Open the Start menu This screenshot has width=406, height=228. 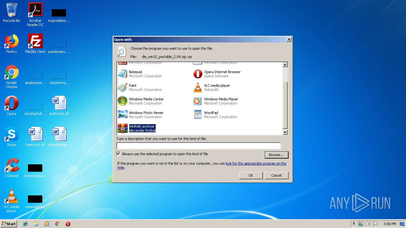(9, 224)
